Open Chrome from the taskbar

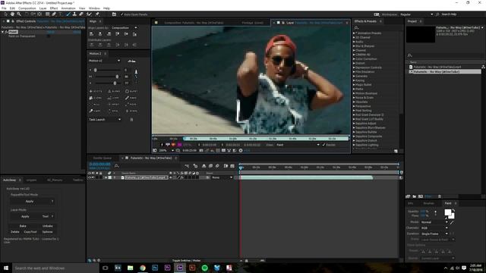point(143,268)
